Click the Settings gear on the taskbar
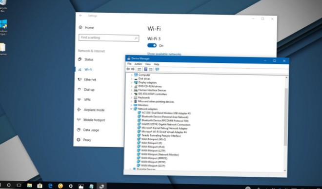 (x=71, y=186)
